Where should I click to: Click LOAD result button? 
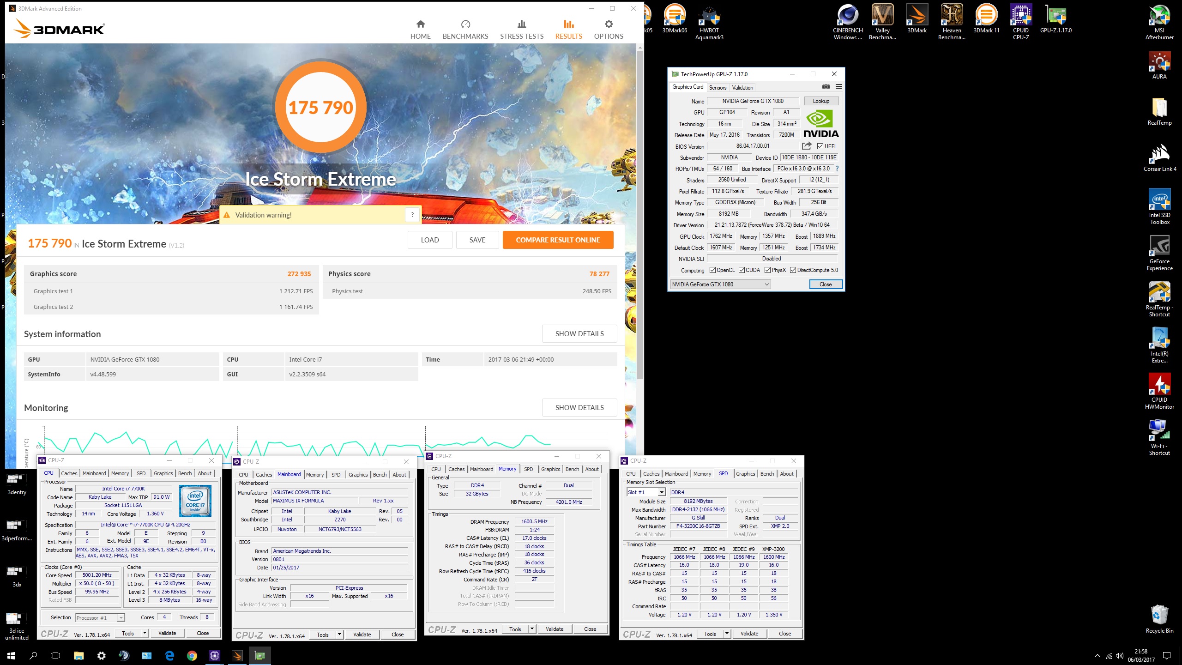pyautogui.click(x=429, y=240)
